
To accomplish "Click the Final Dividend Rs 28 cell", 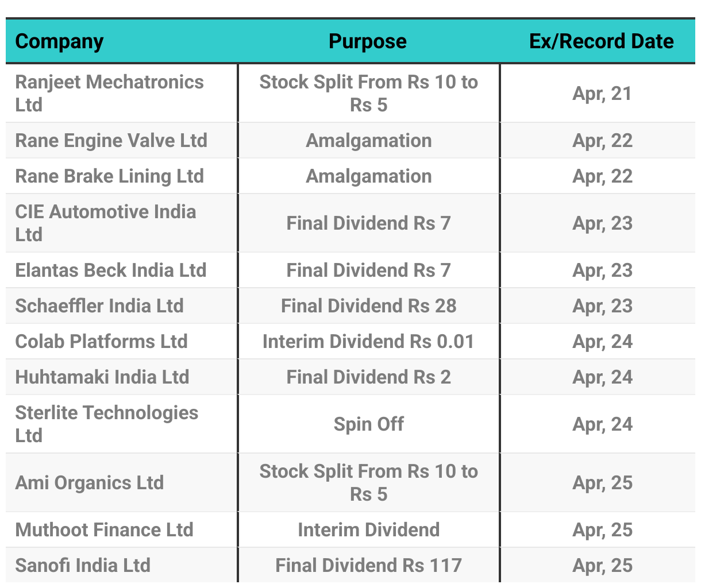I will click(x=369, y=306).
